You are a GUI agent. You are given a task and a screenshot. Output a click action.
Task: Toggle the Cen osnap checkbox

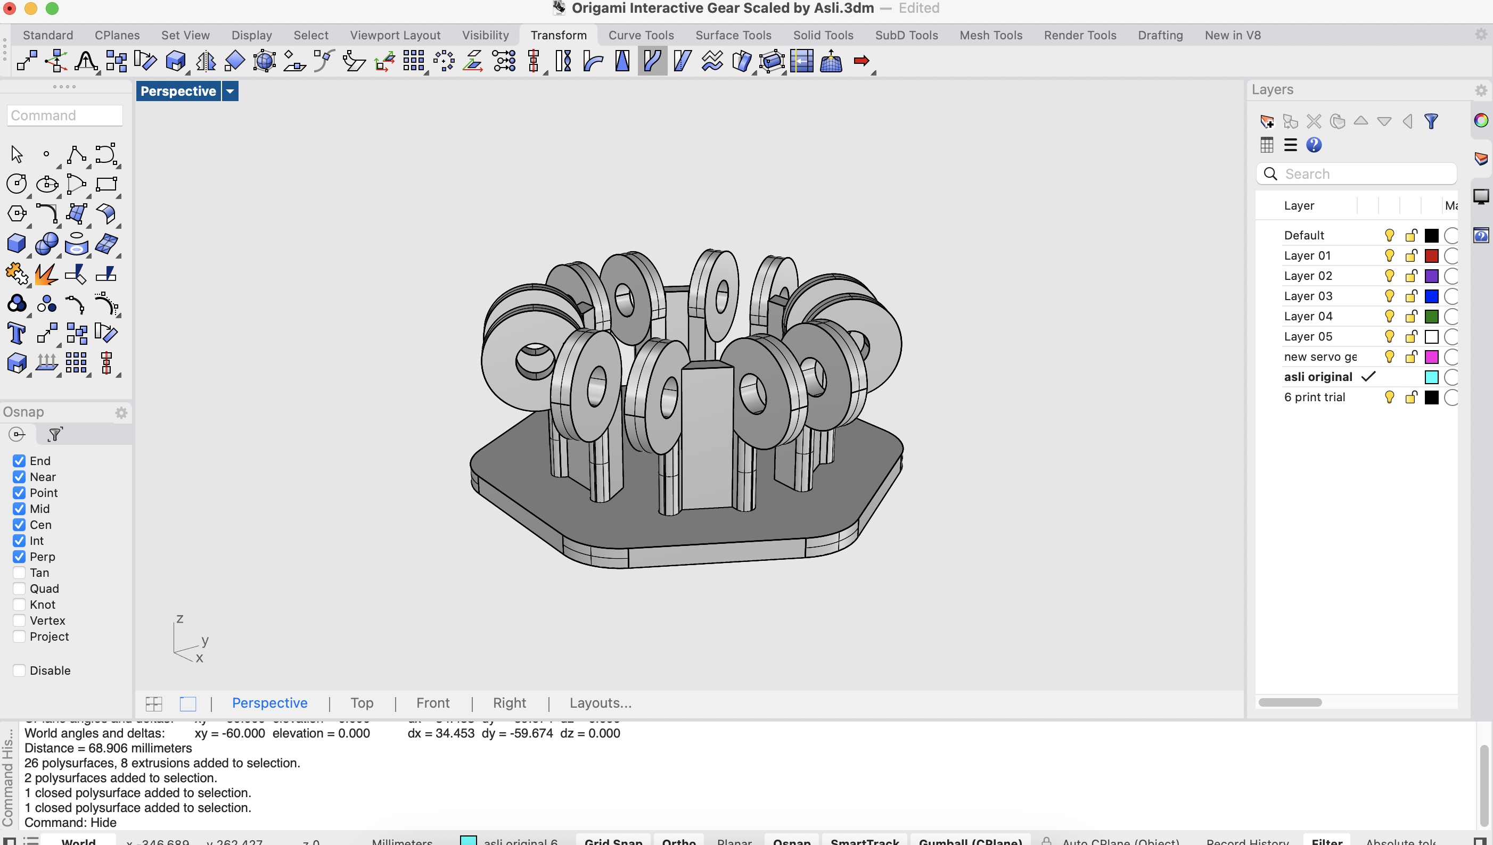(19, 525)
